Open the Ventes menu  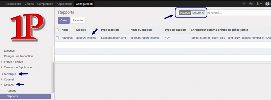pyautogui.click(x=29, y=4)
